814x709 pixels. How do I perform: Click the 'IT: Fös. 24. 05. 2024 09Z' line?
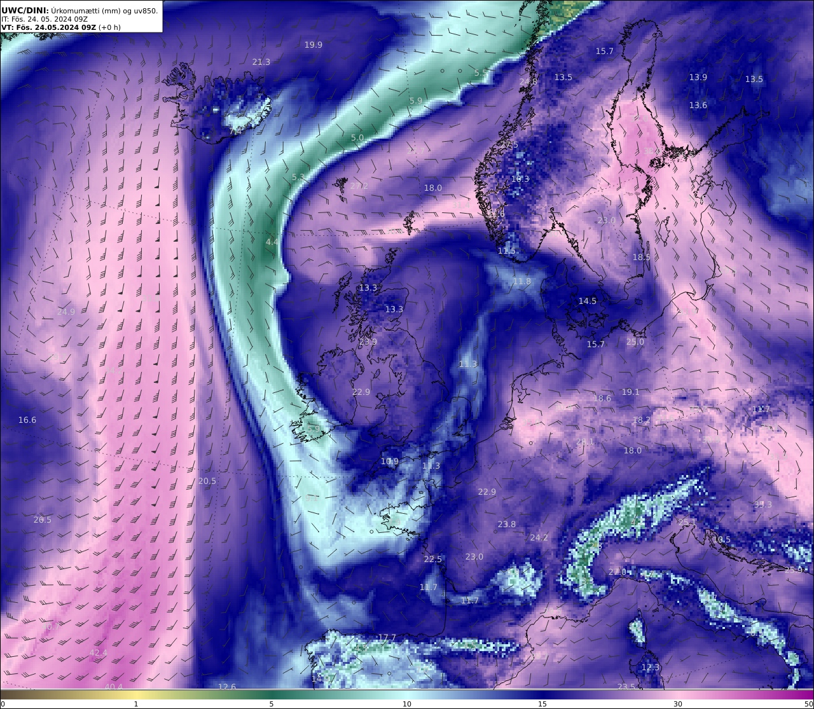(45, 19)
